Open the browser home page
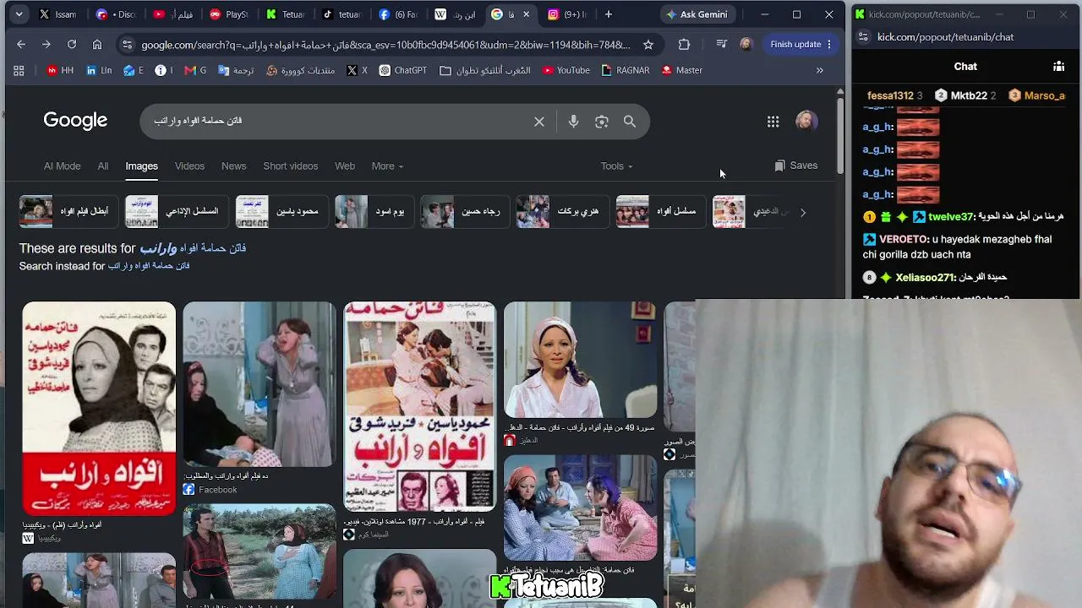 [97, 44]
